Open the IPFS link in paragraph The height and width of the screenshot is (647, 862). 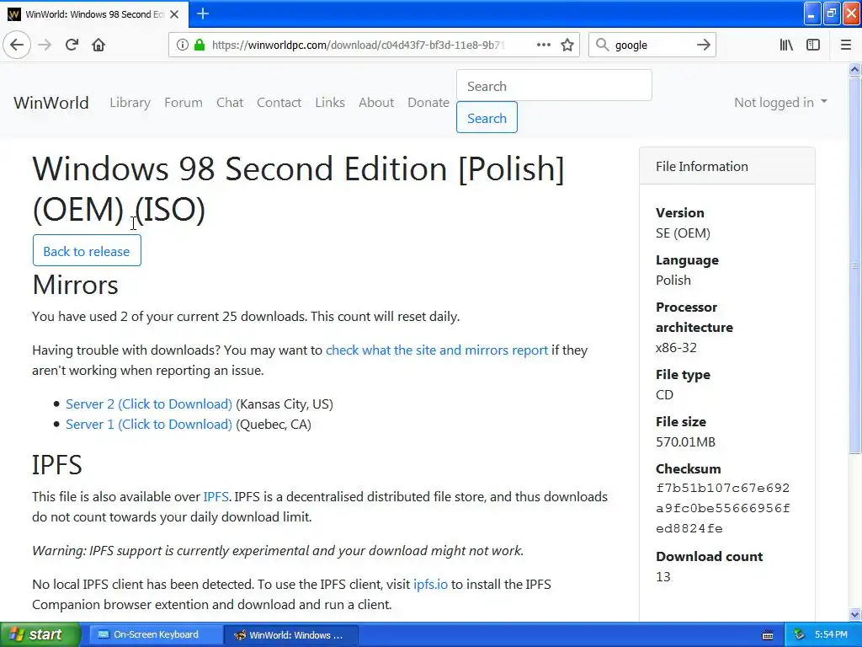(215, 497)
